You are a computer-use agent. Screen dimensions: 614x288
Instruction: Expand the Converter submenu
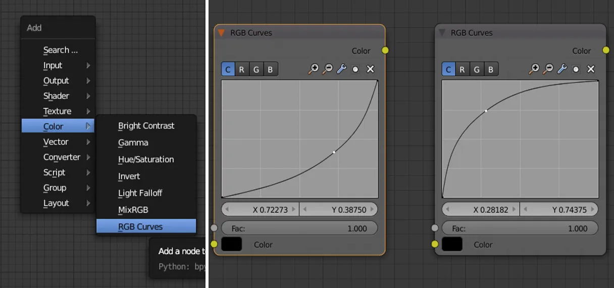point(58,157)
